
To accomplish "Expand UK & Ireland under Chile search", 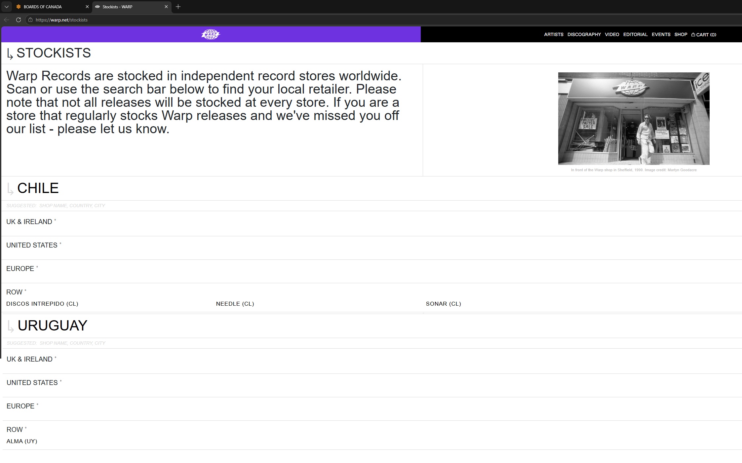I will click(29, 222).
